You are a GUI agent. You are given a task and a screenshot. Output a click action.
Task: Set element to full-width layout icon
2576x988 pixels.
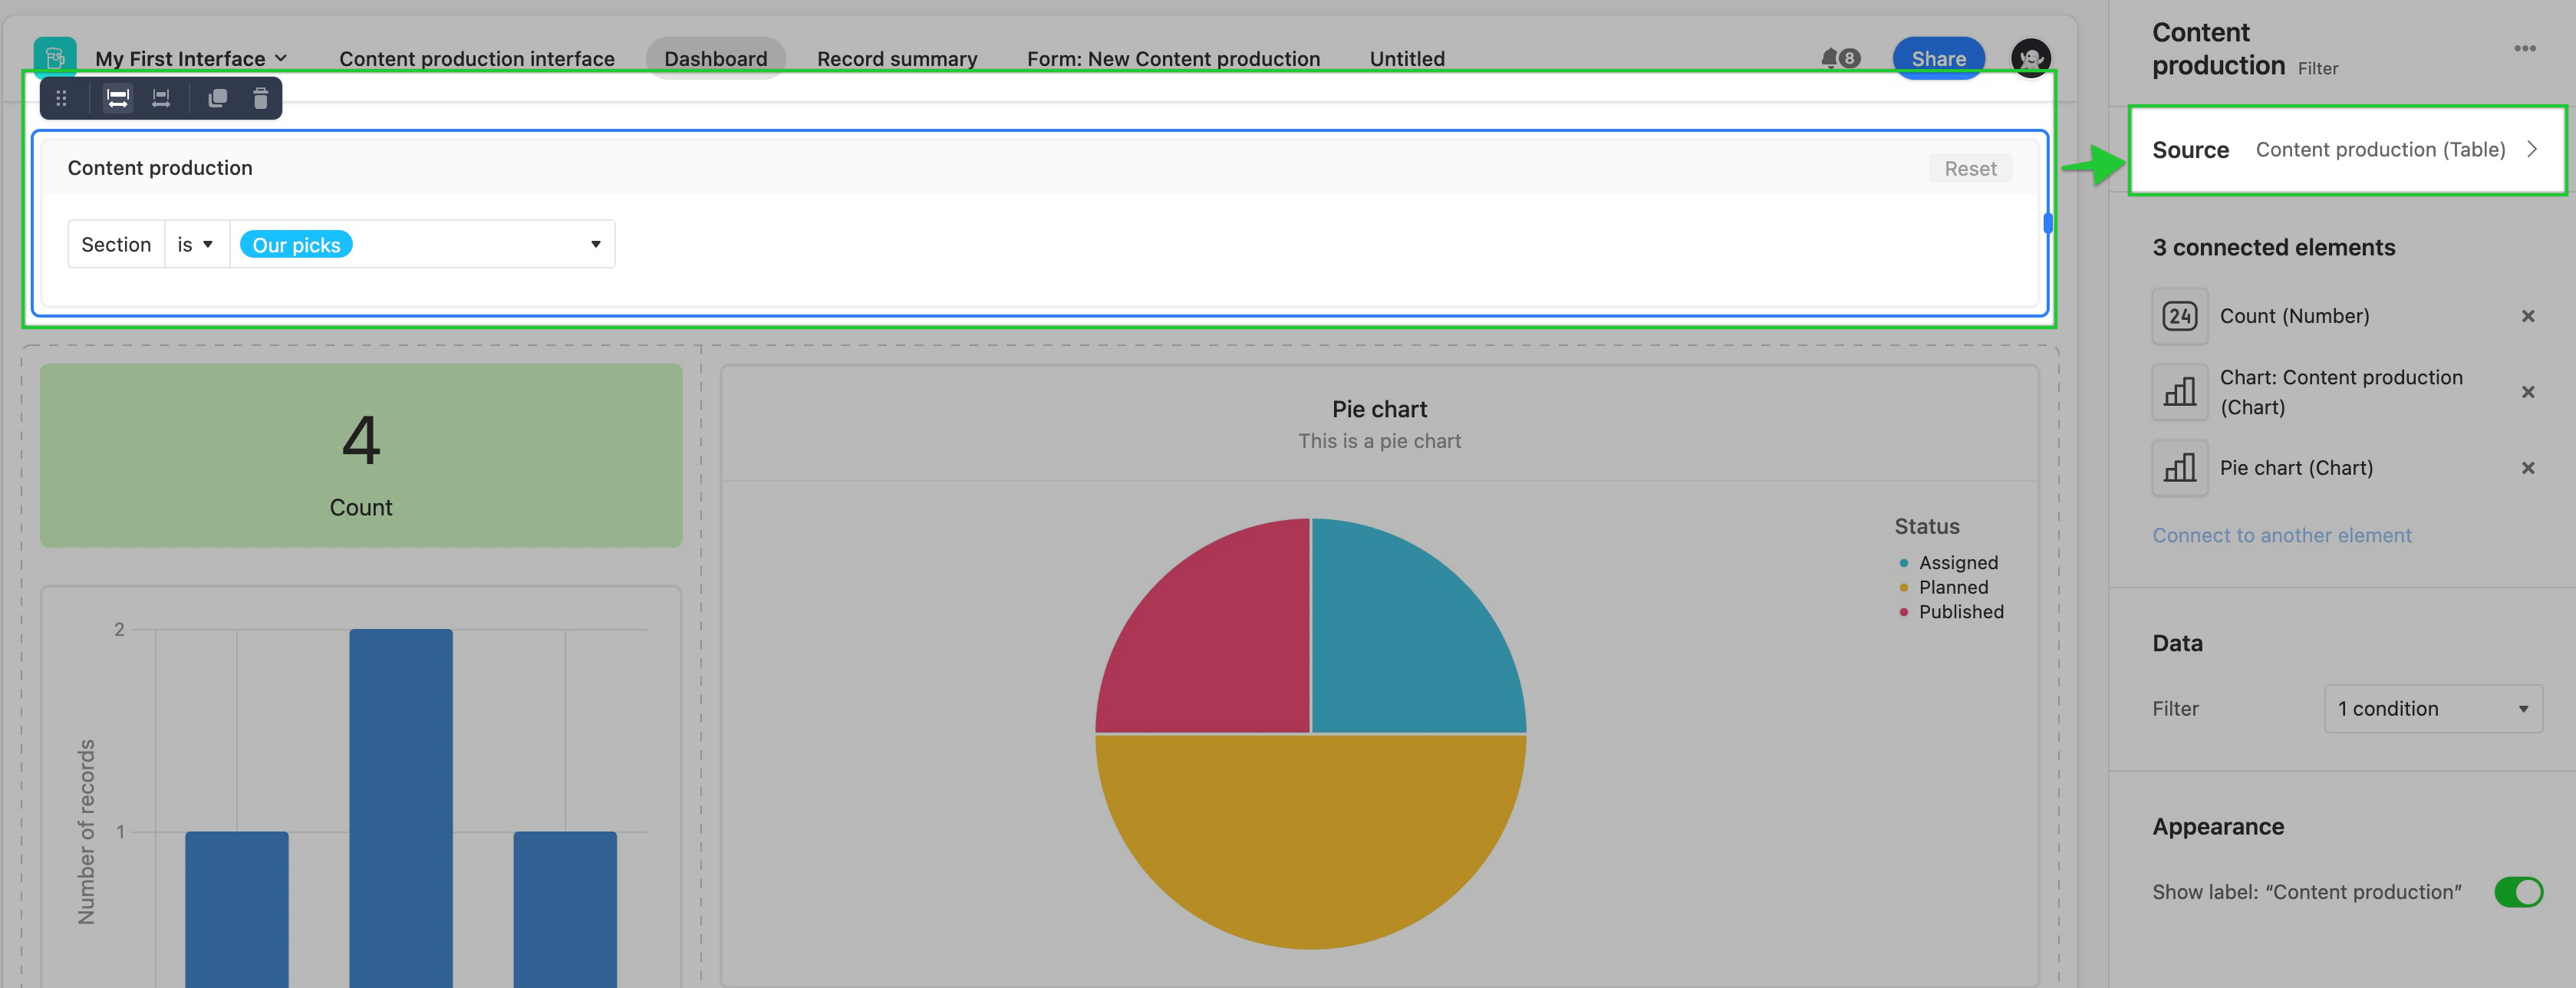tap(118, 98)
